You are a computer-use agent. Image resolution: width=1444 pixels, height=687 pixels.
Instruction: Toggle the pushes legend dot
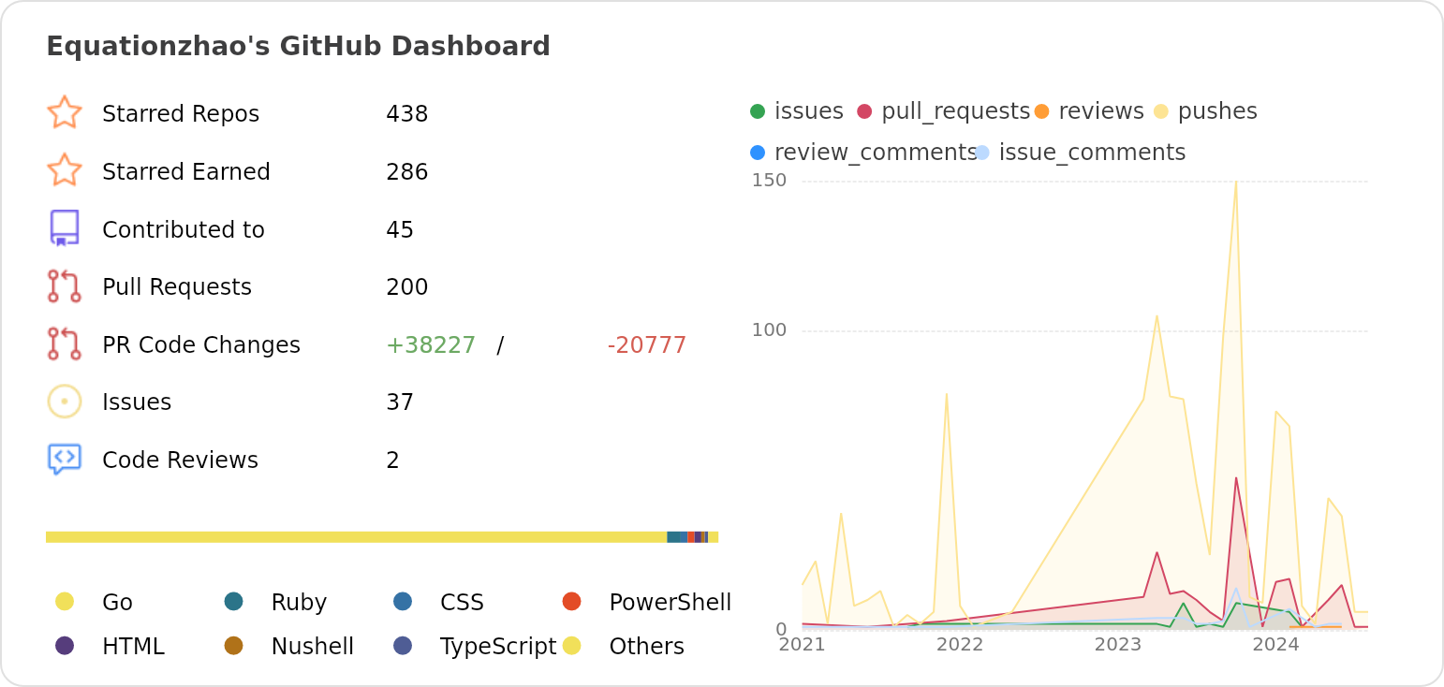click(1161, 111)
